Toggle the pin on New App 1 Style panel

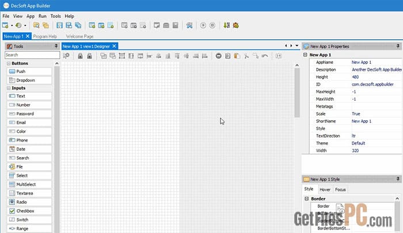point(398,179)
